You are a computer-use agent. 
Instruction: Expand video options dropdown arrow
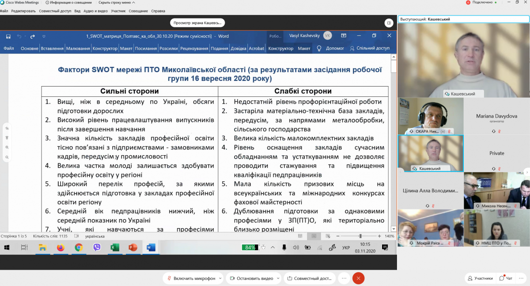tap(278, 278)
